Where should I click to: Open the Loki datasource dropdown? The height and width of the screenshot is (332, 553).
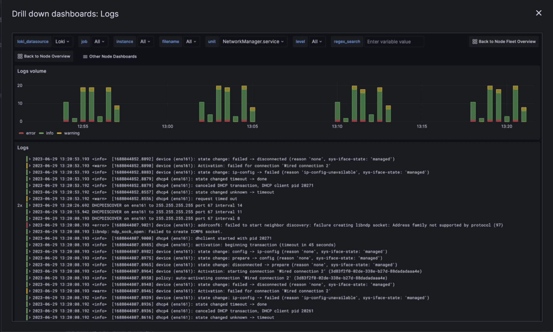63,41
